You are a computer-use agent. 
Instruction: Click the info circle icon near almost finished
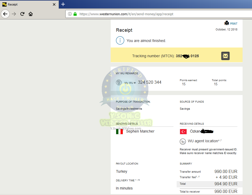click(120, 40)
